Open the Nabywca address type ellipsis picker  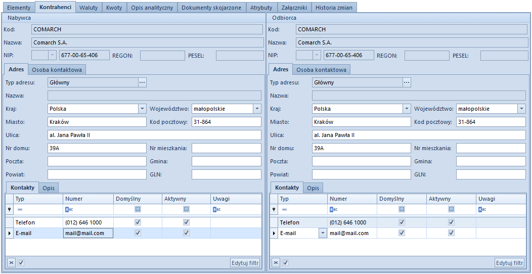click(x=142, y=82)
